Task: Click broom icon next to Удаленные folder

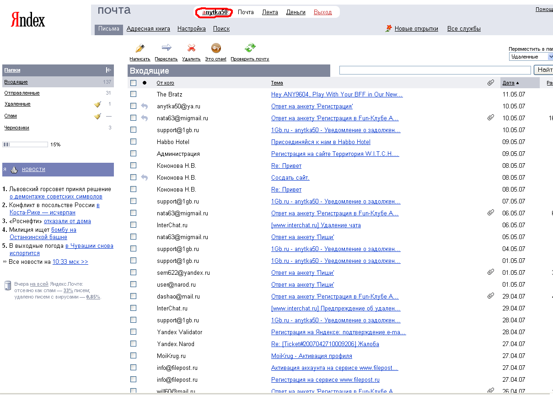Action: 97,104
